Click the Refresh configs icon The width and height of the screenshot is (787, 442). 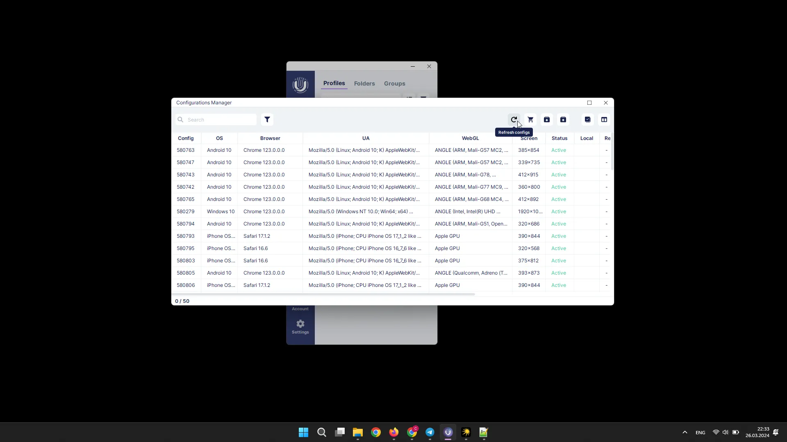click(514, 119)
